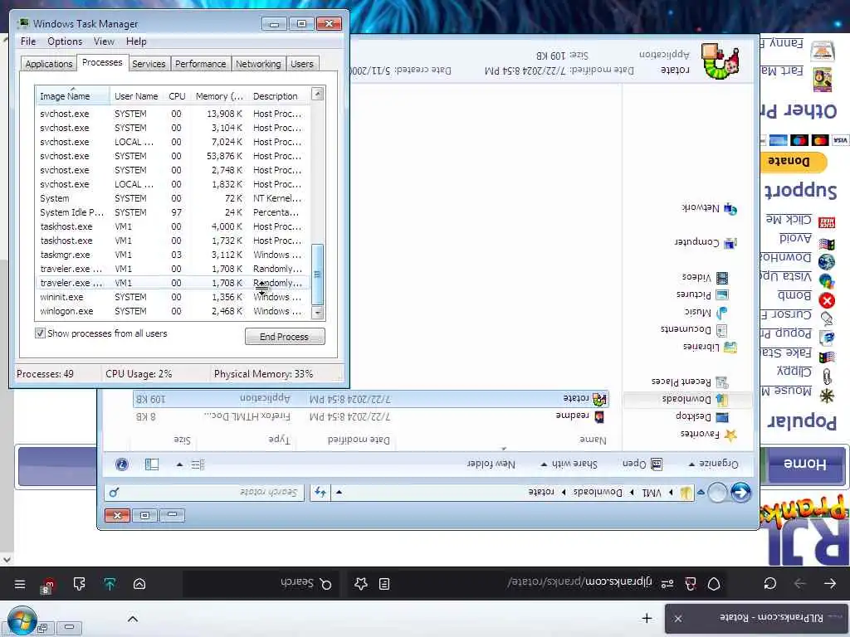850x637 pixels.
Task: Click the Windows Start orb
Action: point(22,620)
